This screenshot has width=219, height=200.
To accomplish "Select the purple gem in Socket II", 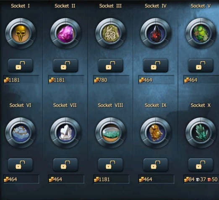I will coord(65,34).
